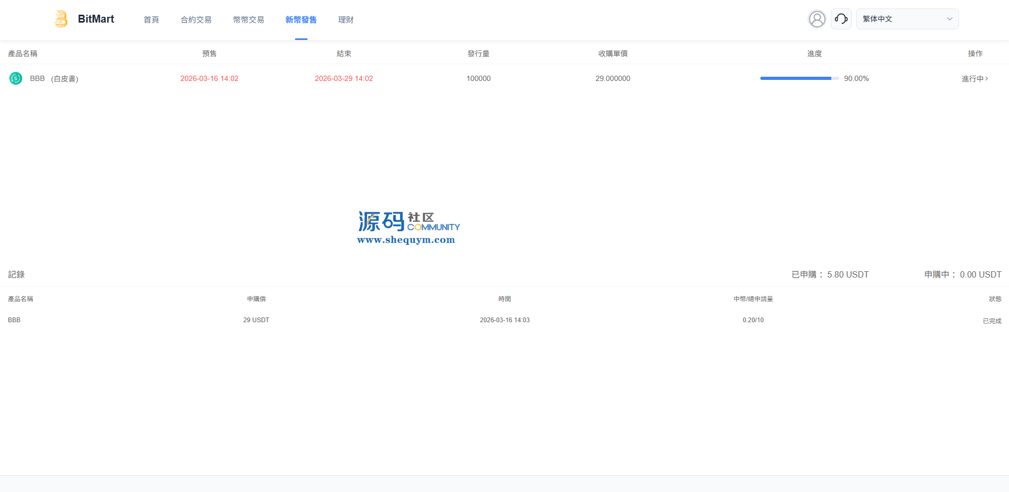Click the BBB record row name
1009x492 pixels.
[x=14, y=320]
